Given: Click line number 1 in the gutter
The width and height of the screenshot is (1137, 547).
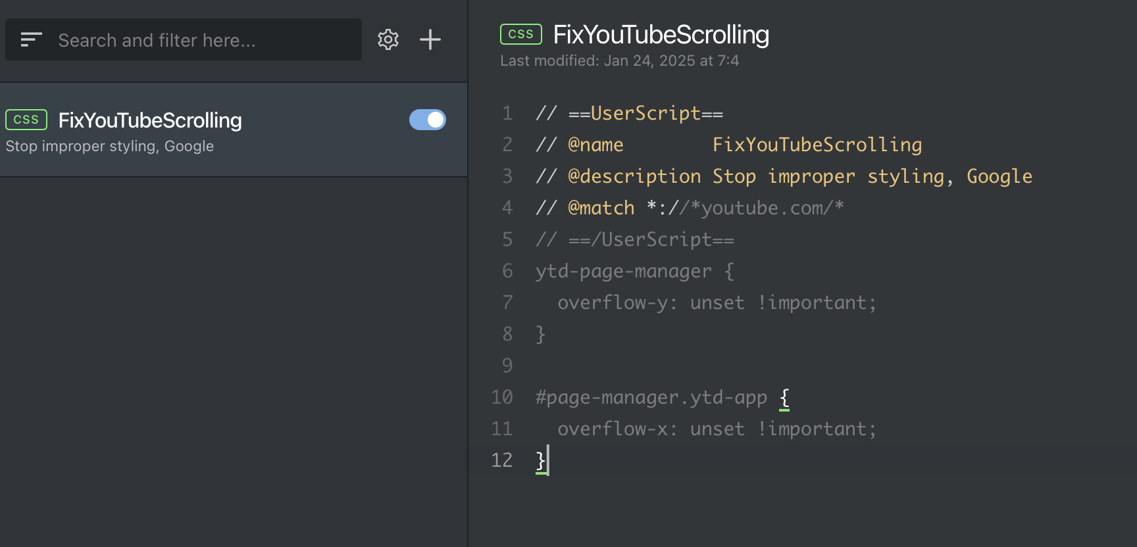Looking at the screenshot, I should coord(507,113).
